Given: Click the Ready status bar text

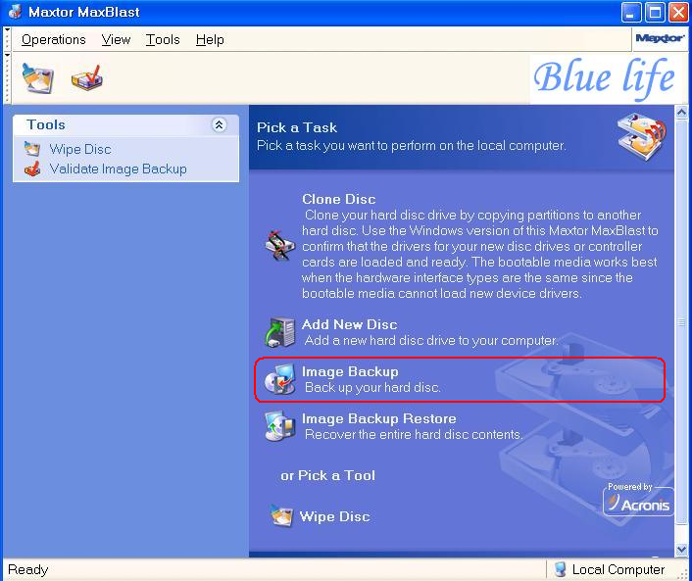Looking at the screenshot, I should coord(28,569).
